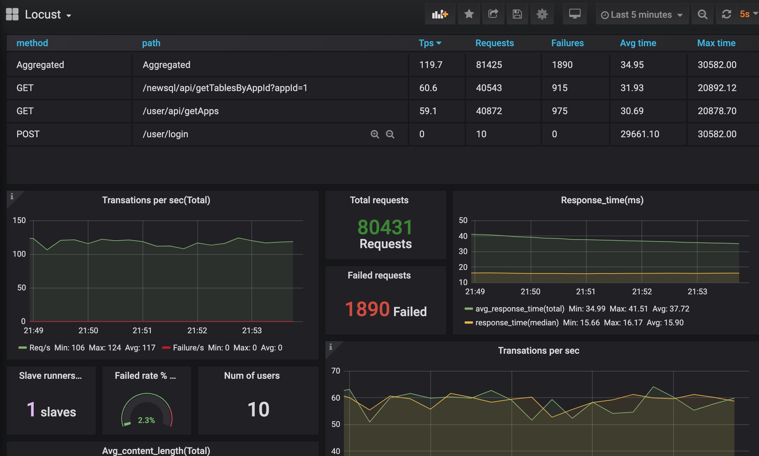
Task: Toggle avg_response_time(total) legend series
Action: coord(519,309)
